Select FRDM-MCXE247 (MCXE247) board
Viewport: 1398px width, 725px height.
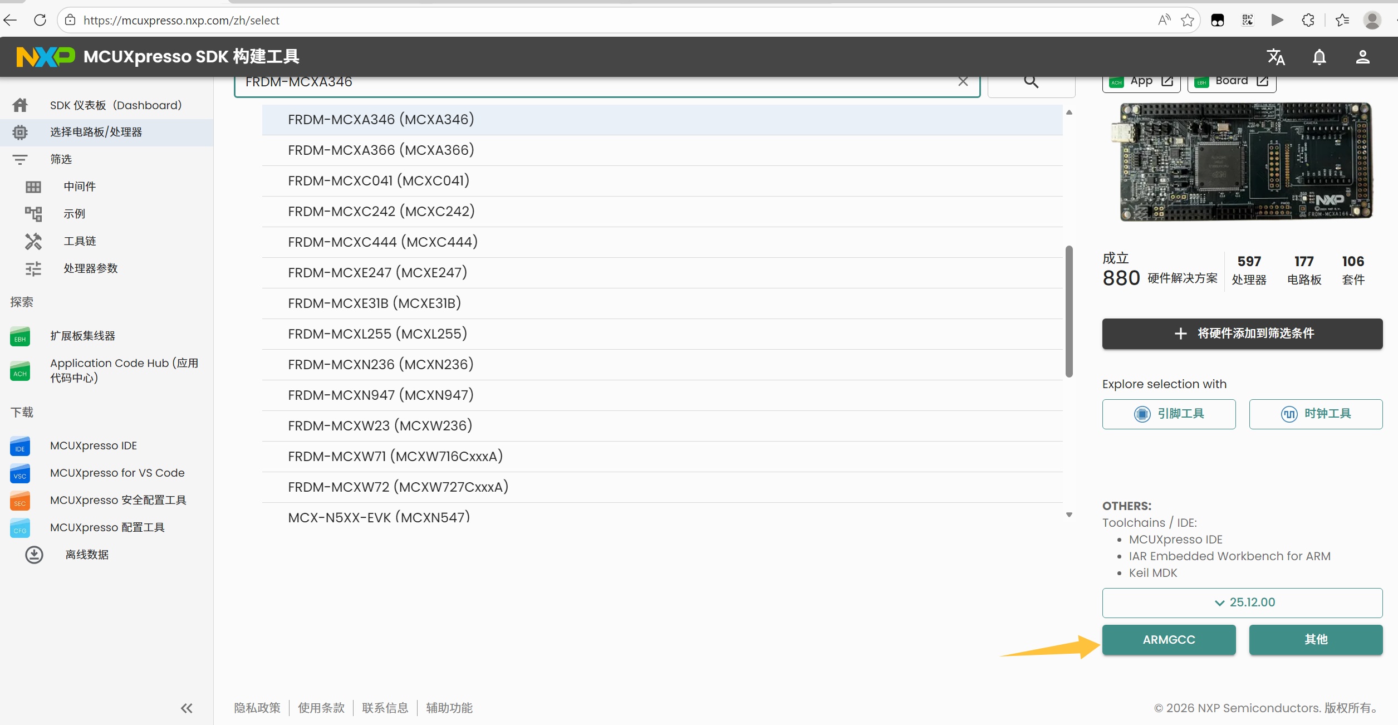[662, 273]
